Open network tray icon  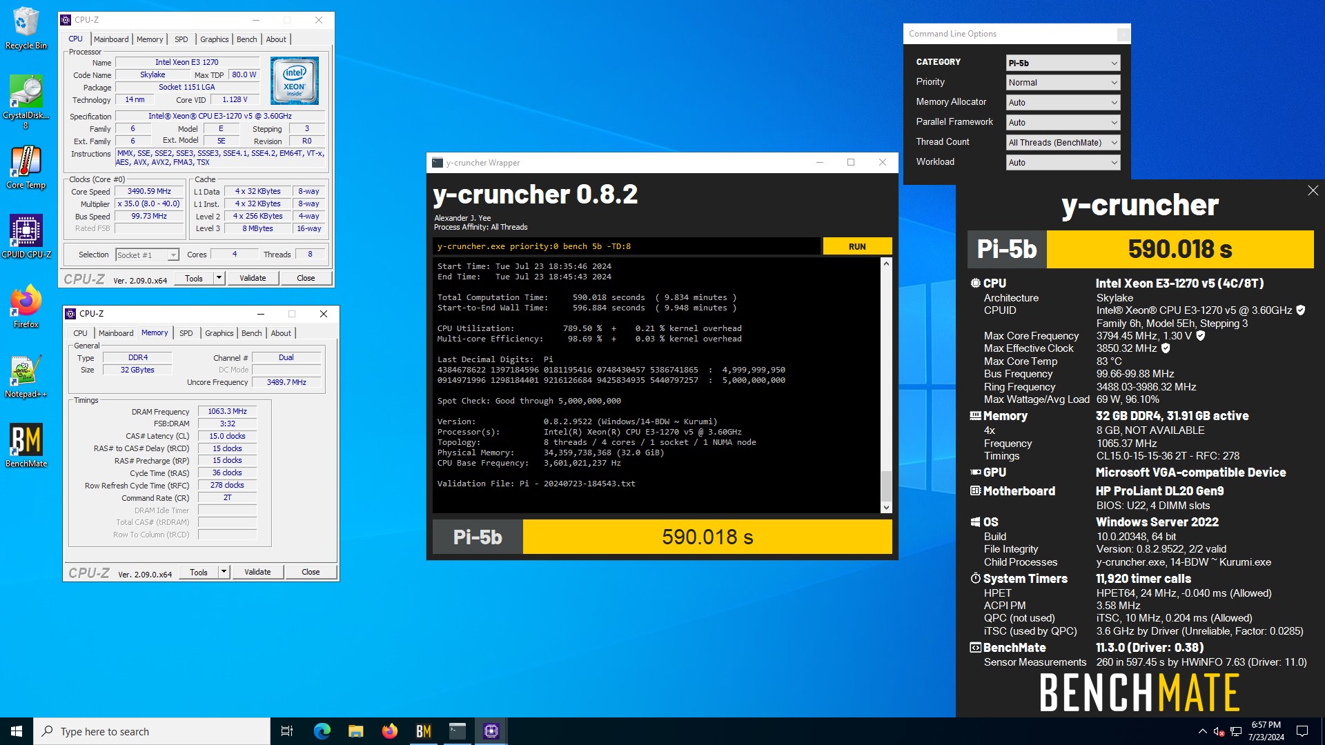1236,731
